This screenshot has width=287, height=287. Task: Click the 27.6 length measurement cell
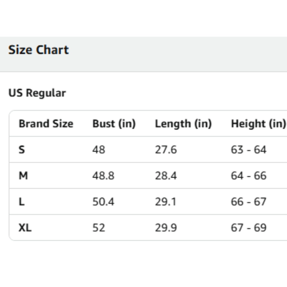click(166, 150)
